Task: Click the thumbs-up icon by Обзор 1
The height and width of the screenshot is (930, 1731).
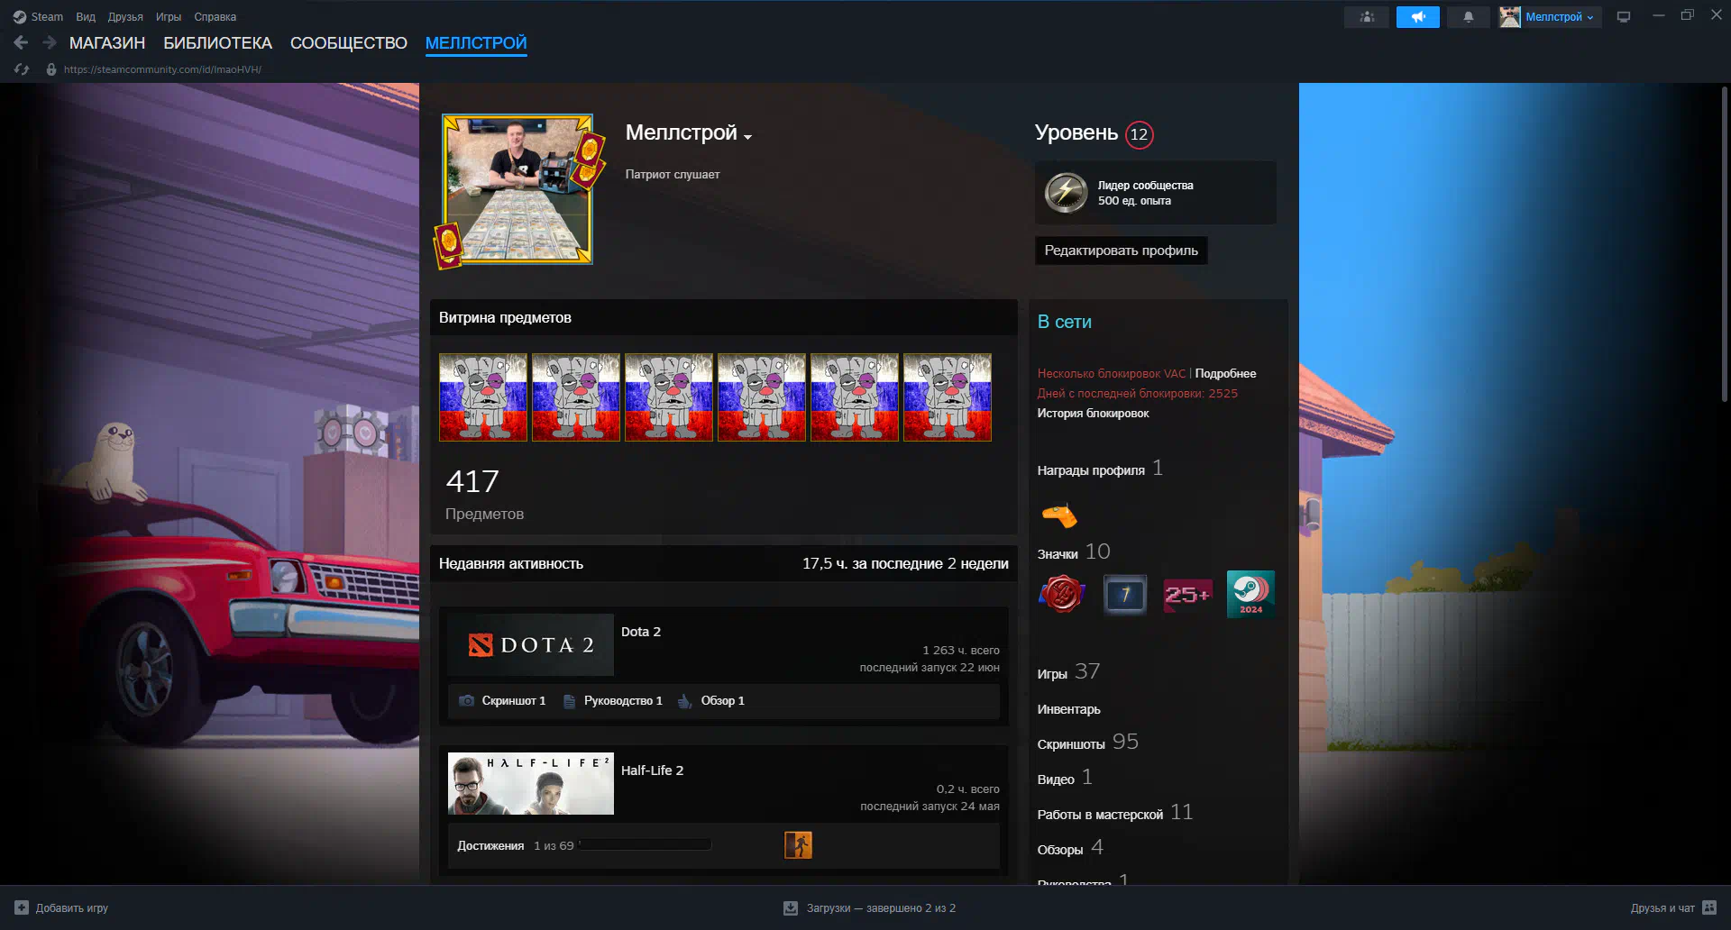Action: click(685, 701)
